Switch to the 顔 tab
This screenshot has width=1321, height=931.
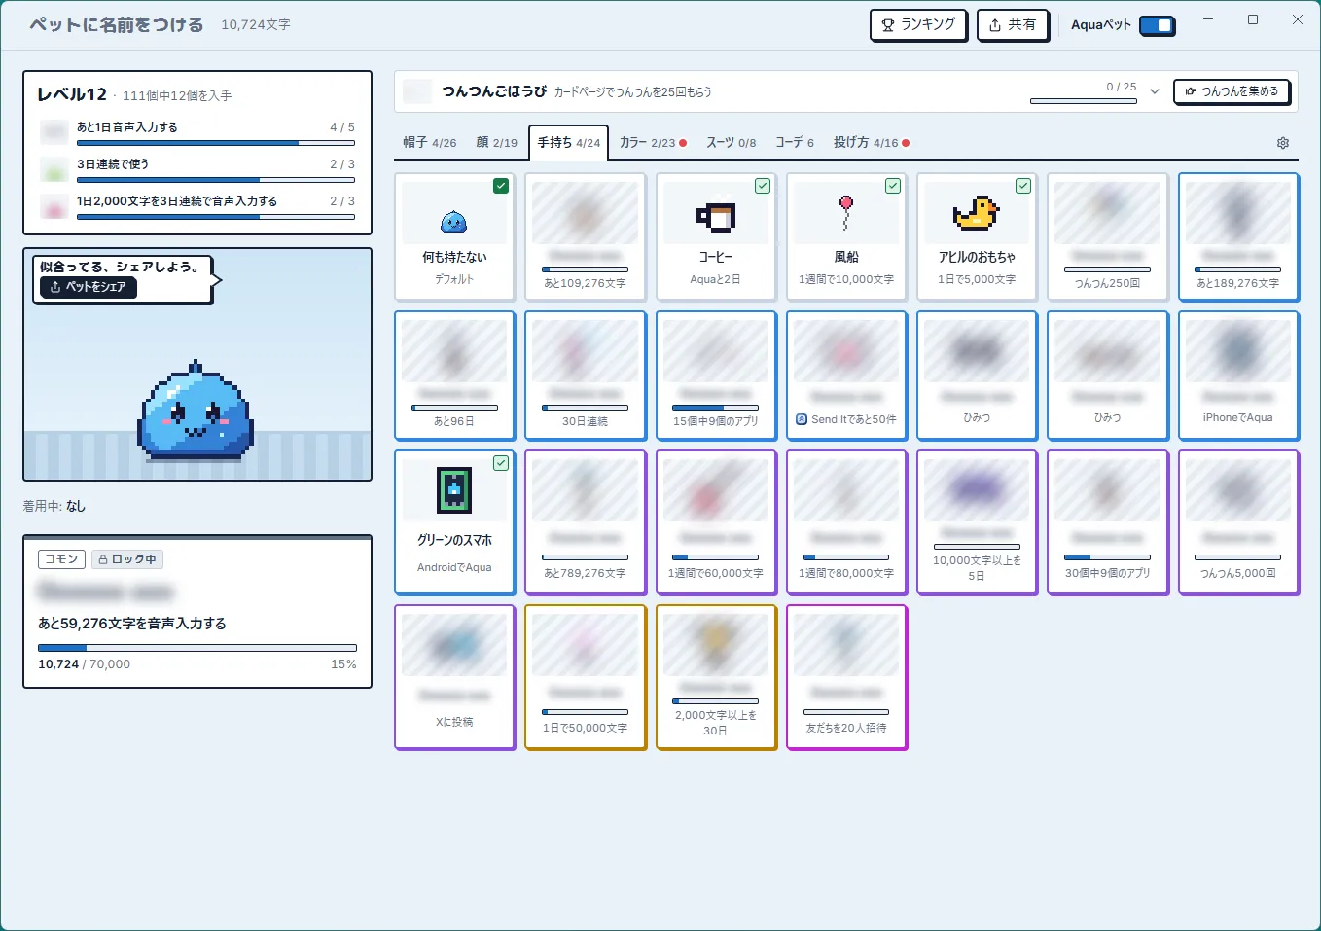tap(497, 143)
